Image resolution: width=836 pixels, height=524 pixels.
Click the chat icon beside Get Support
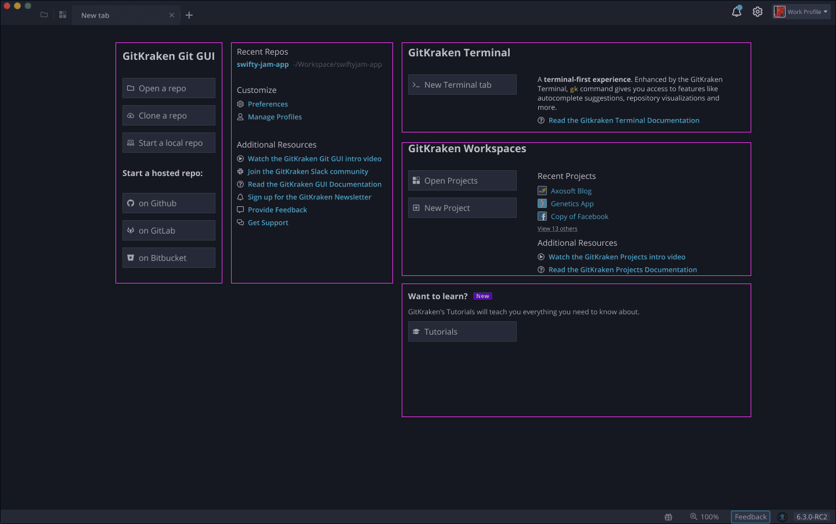tap(240, 222)
